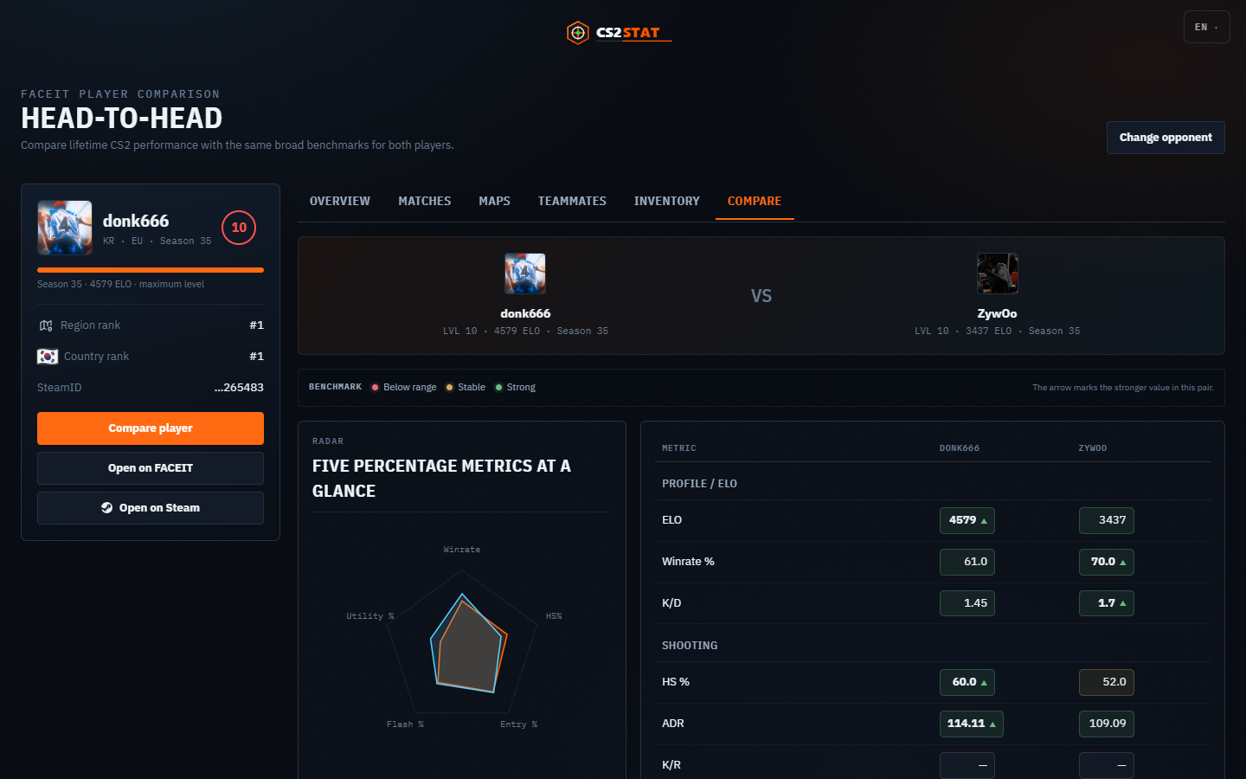Click donk666 ELO value 4579

pyautogui.click(x=967, y=520)
